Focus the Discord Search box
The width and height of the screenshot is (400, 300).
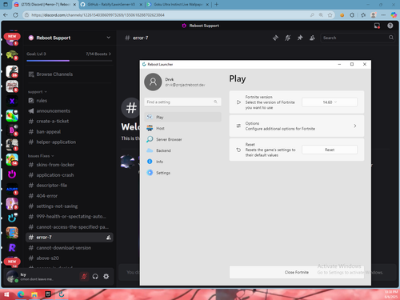(x=358, y=38)
